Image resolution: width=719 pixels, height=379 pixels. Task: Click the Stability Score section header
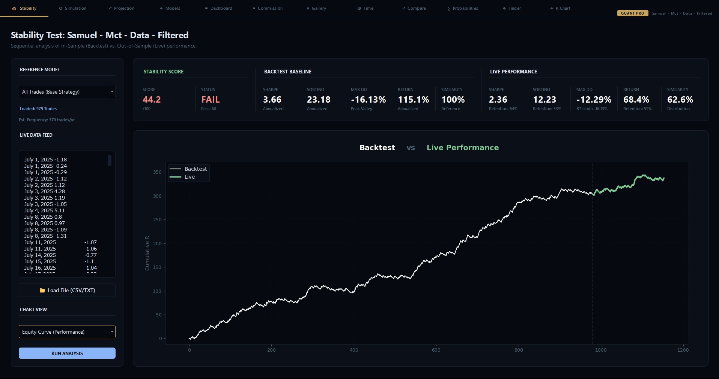point(164,72)
